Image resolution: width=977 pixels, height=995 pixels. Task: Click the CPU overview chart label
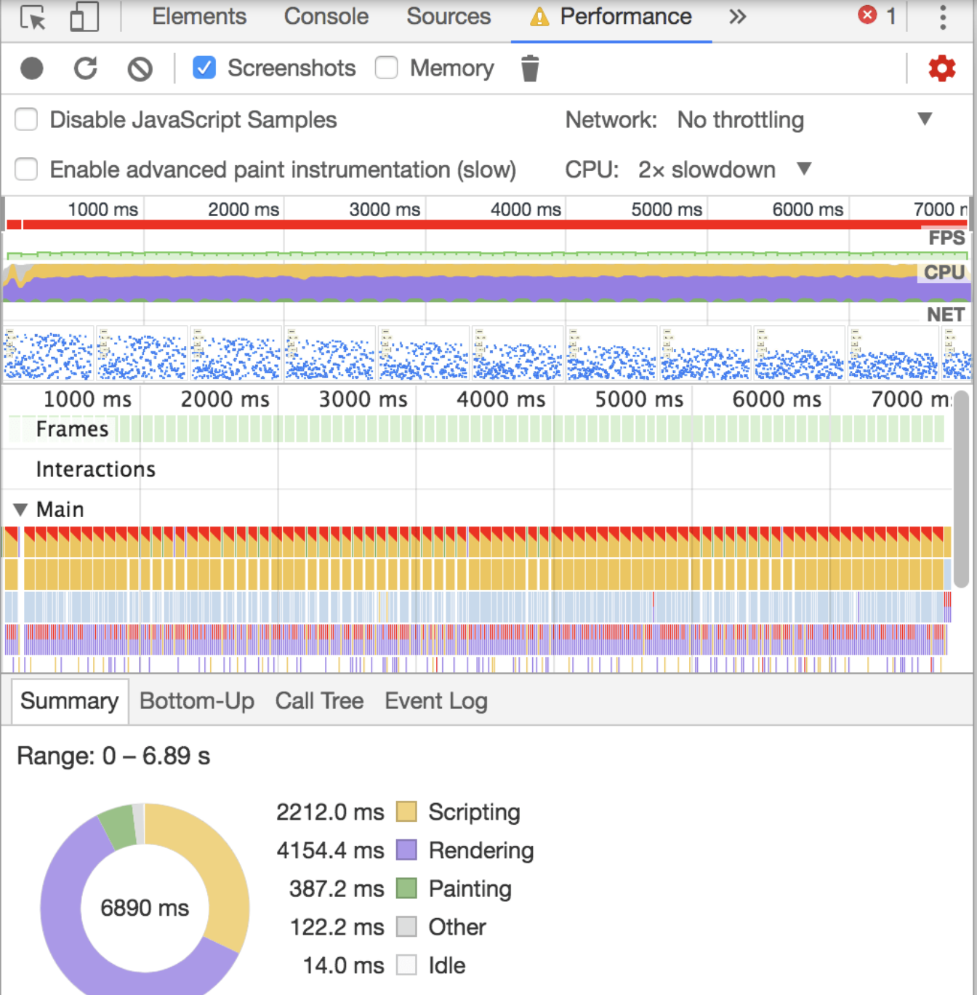click(944, 272)
